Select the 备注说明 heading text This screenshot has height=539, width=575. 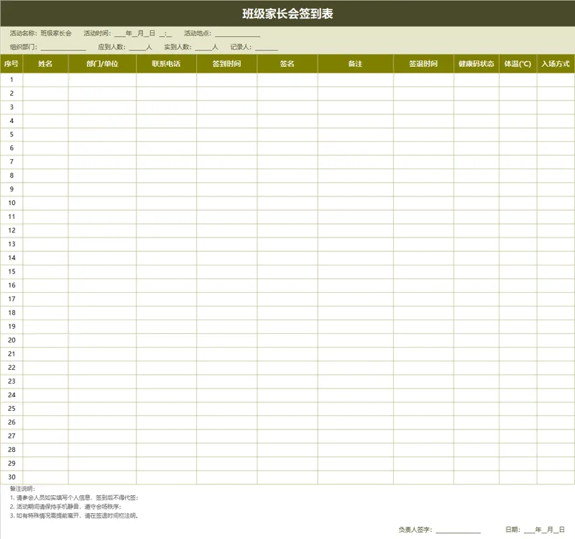coord(22,489)
